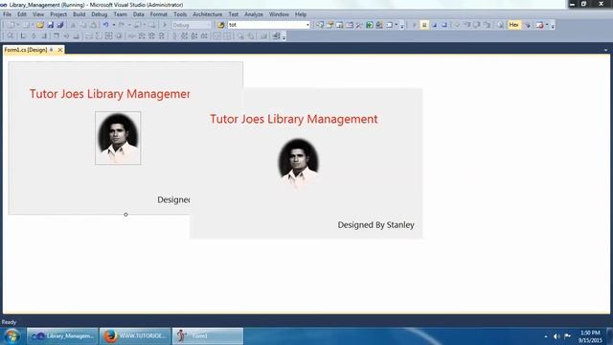Click the Align to Grid icon

coord(11,36)
